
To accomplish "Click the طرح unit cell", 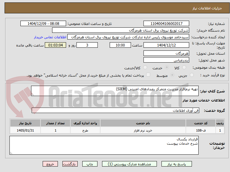I will click(85, 130).
